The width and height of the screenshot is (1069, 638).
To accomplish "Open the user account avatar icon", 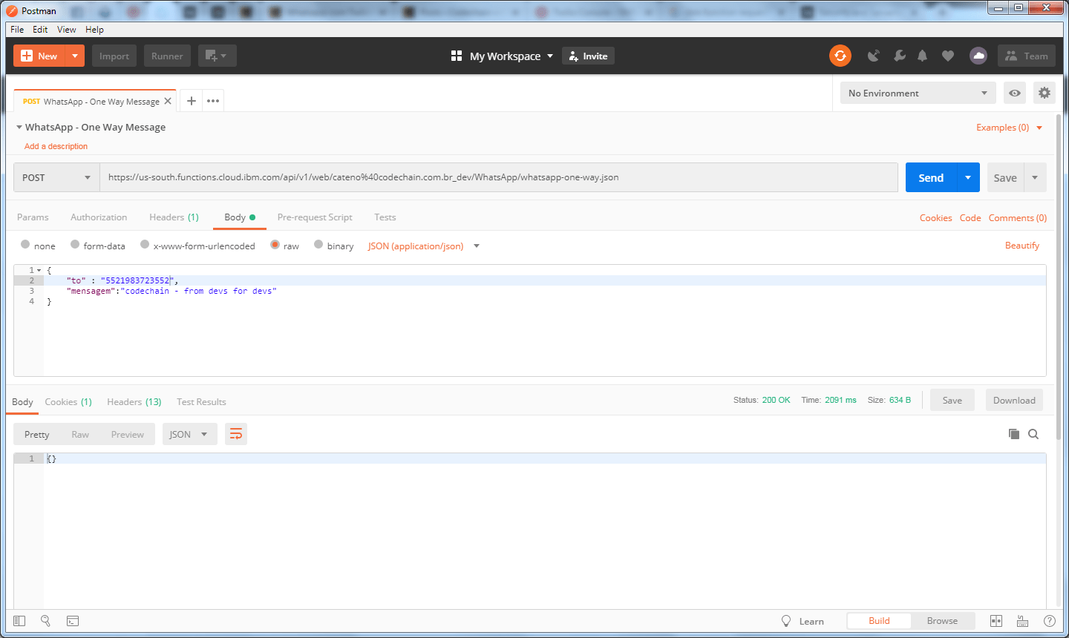I will pos(978,56).
